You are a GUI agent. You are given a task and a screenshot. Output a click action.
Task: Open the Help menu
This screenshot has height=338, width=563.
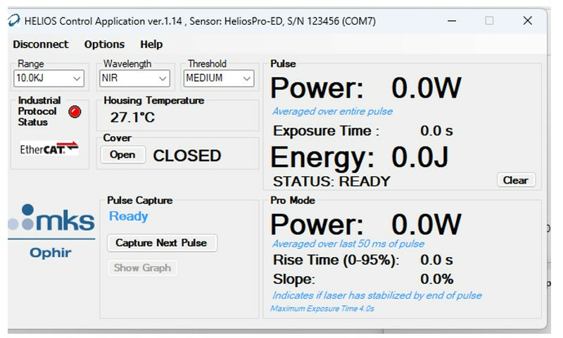pyautogui.click(x=151, y=44)
